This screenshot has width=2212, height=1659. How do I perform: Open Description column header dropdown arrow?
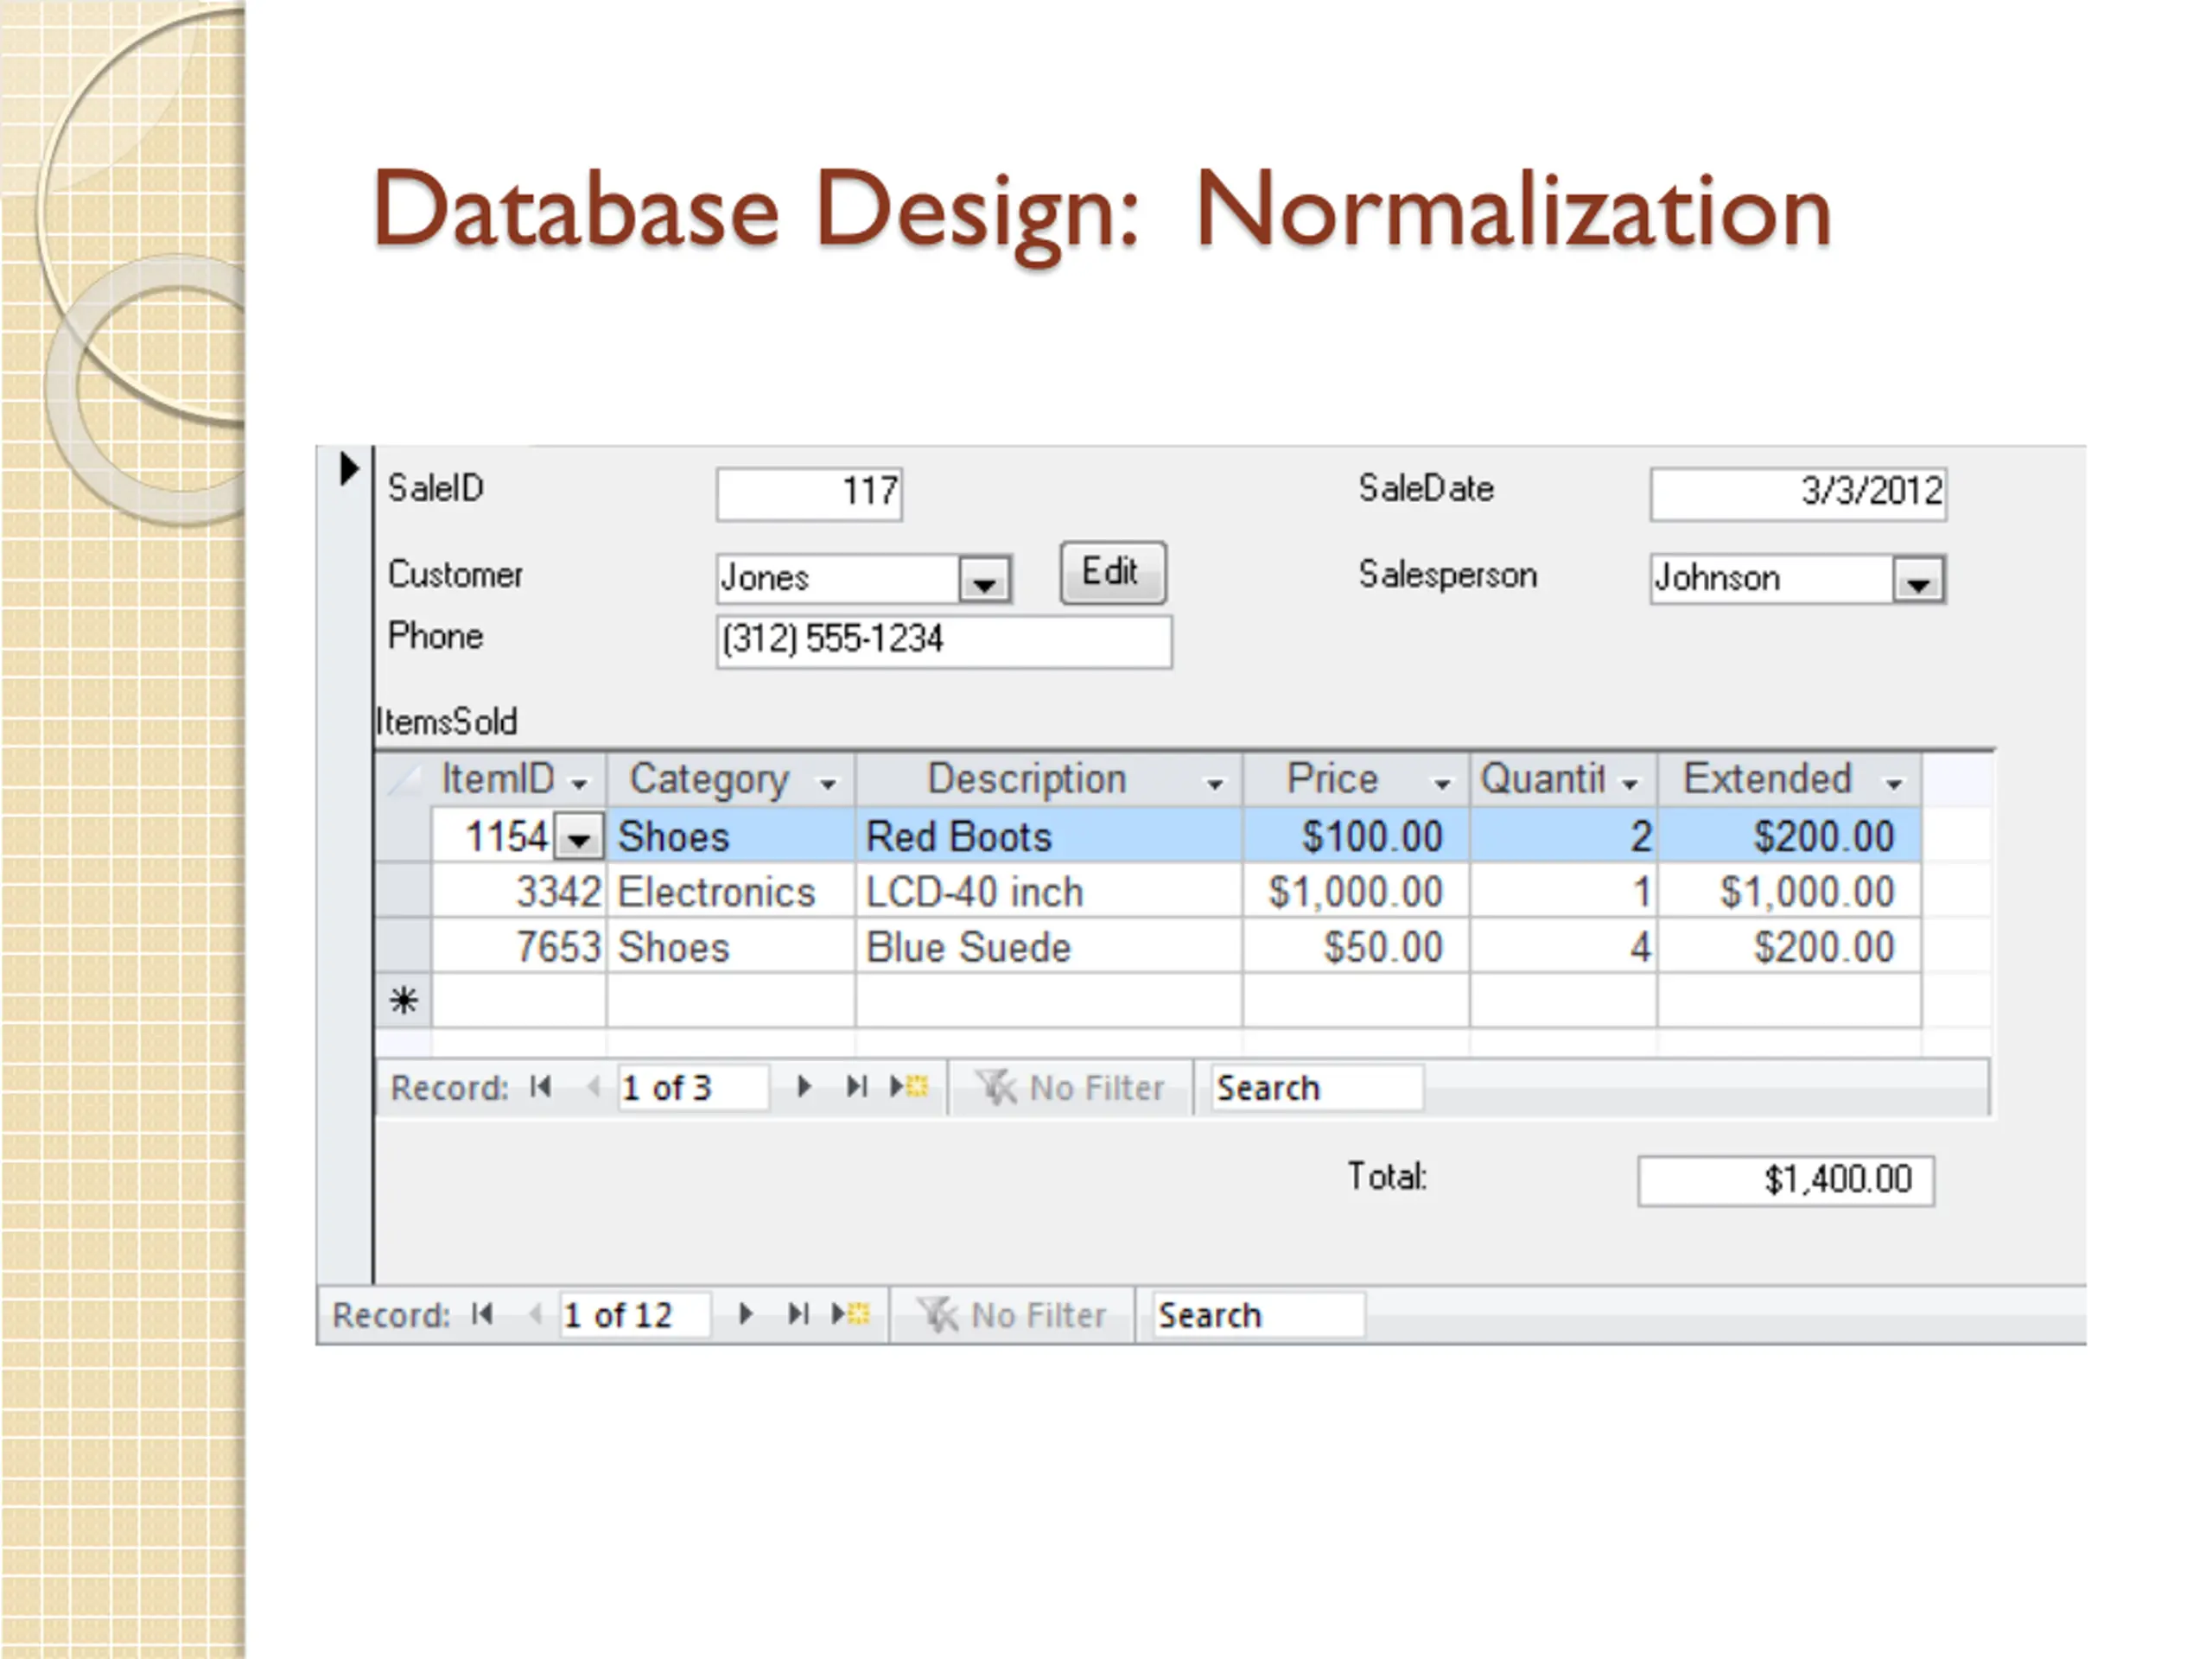pyautogui.click(x=1215, y=783)
